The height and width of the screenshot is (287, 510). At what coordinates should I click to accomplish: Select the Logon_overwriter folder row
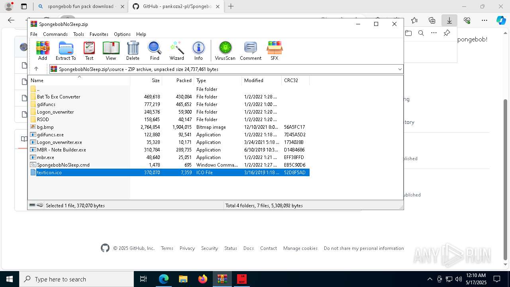pyautogui.click(x=169, y=112)
